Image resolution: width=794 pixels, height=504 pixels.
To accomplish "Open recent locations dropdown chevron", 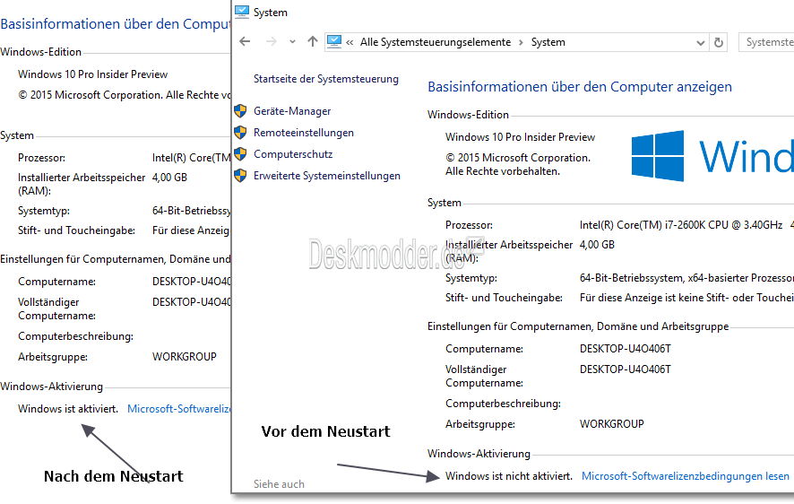I will 292,42.
